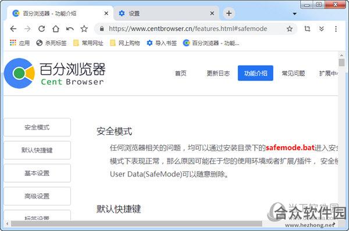Click the undo closed tab arrow

click(70, 28)
